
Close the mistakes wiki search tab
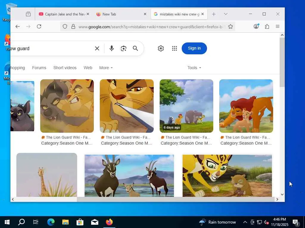pos(203,14)
